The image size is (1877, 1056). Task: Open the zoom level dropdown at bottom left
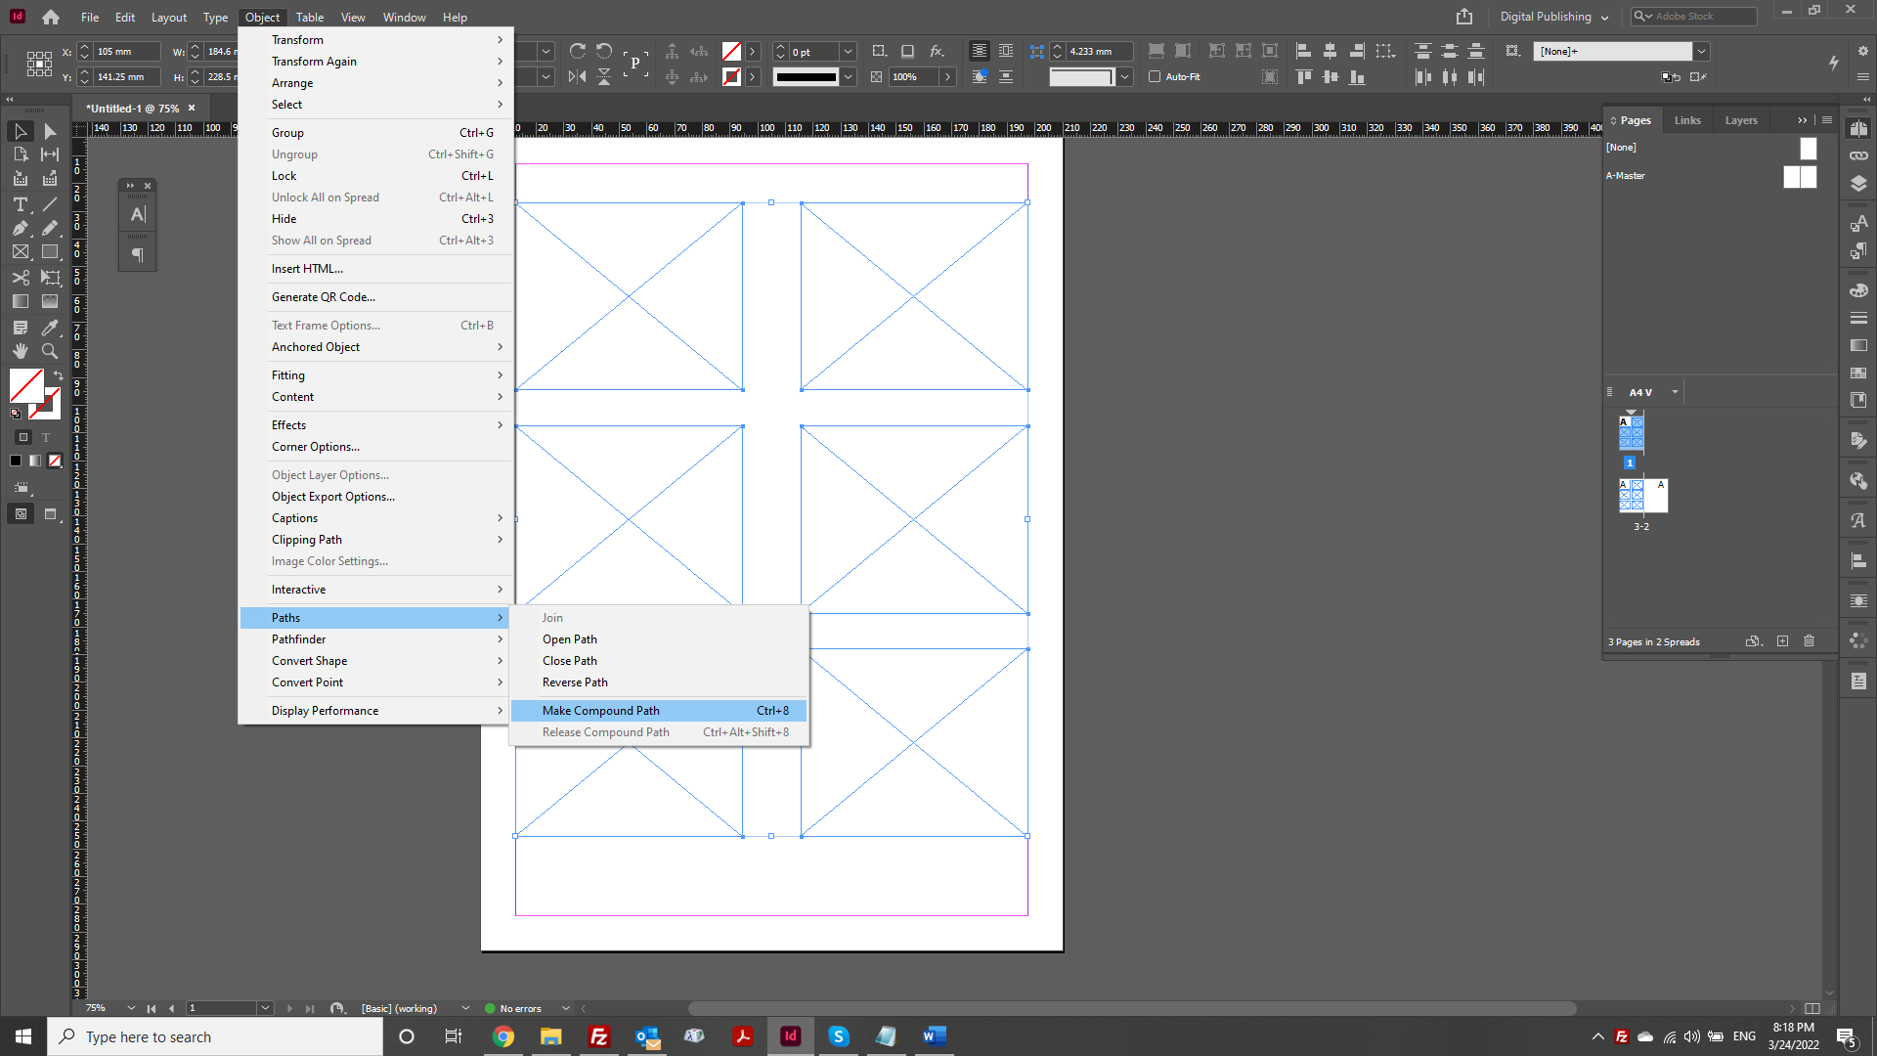tap(132, 1007)
